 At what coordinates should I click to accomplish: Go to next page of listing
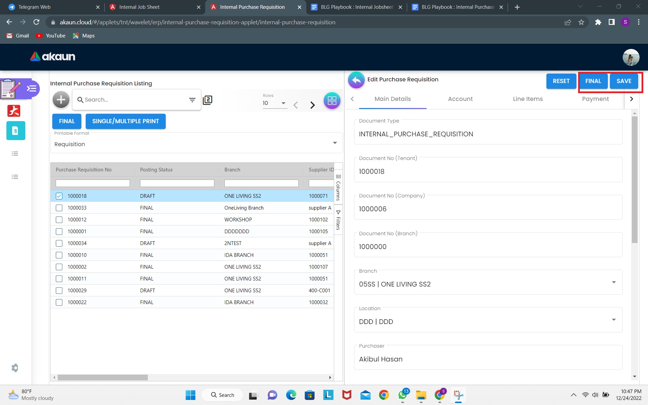[313, 105]
